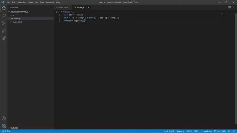Click str[4] on line 2
Image resolution: width=237 pixels, height=133 pixels.
tap(114, 18)
